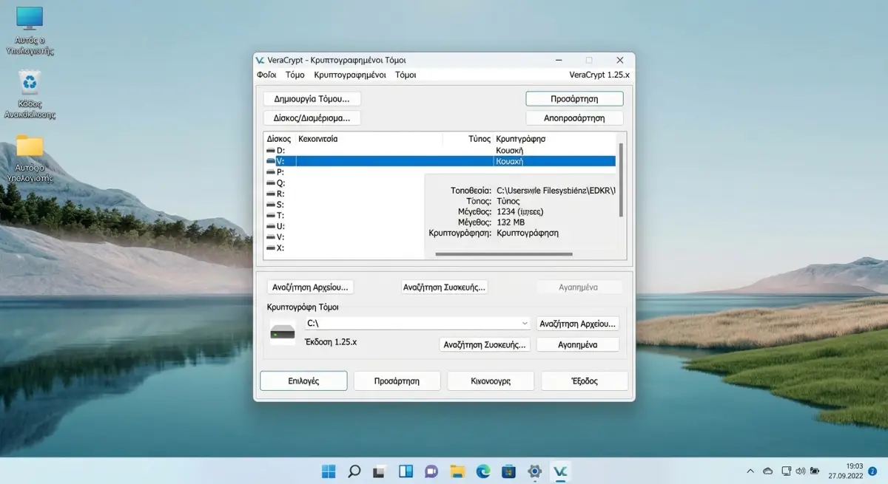Open the Τόμοι menu
The height and width of the screenshot is (484, 888).
tap(406, 75)
